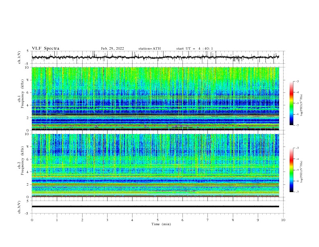
Task: Click the "ch.3(V)" axis label
Action: pyautogui.click(x=19, y=207)
